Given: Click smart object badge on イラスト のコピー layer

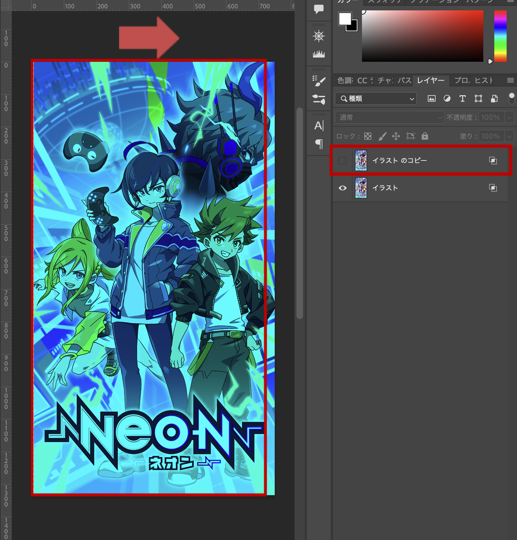Looking at the screenshot, I should click(493, 161).
